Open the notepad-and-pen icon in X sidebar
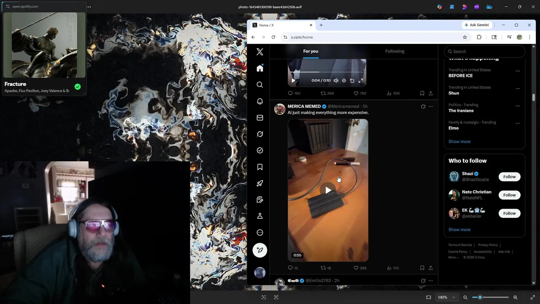This screenshot has width=540, height=304. (260, 200)
